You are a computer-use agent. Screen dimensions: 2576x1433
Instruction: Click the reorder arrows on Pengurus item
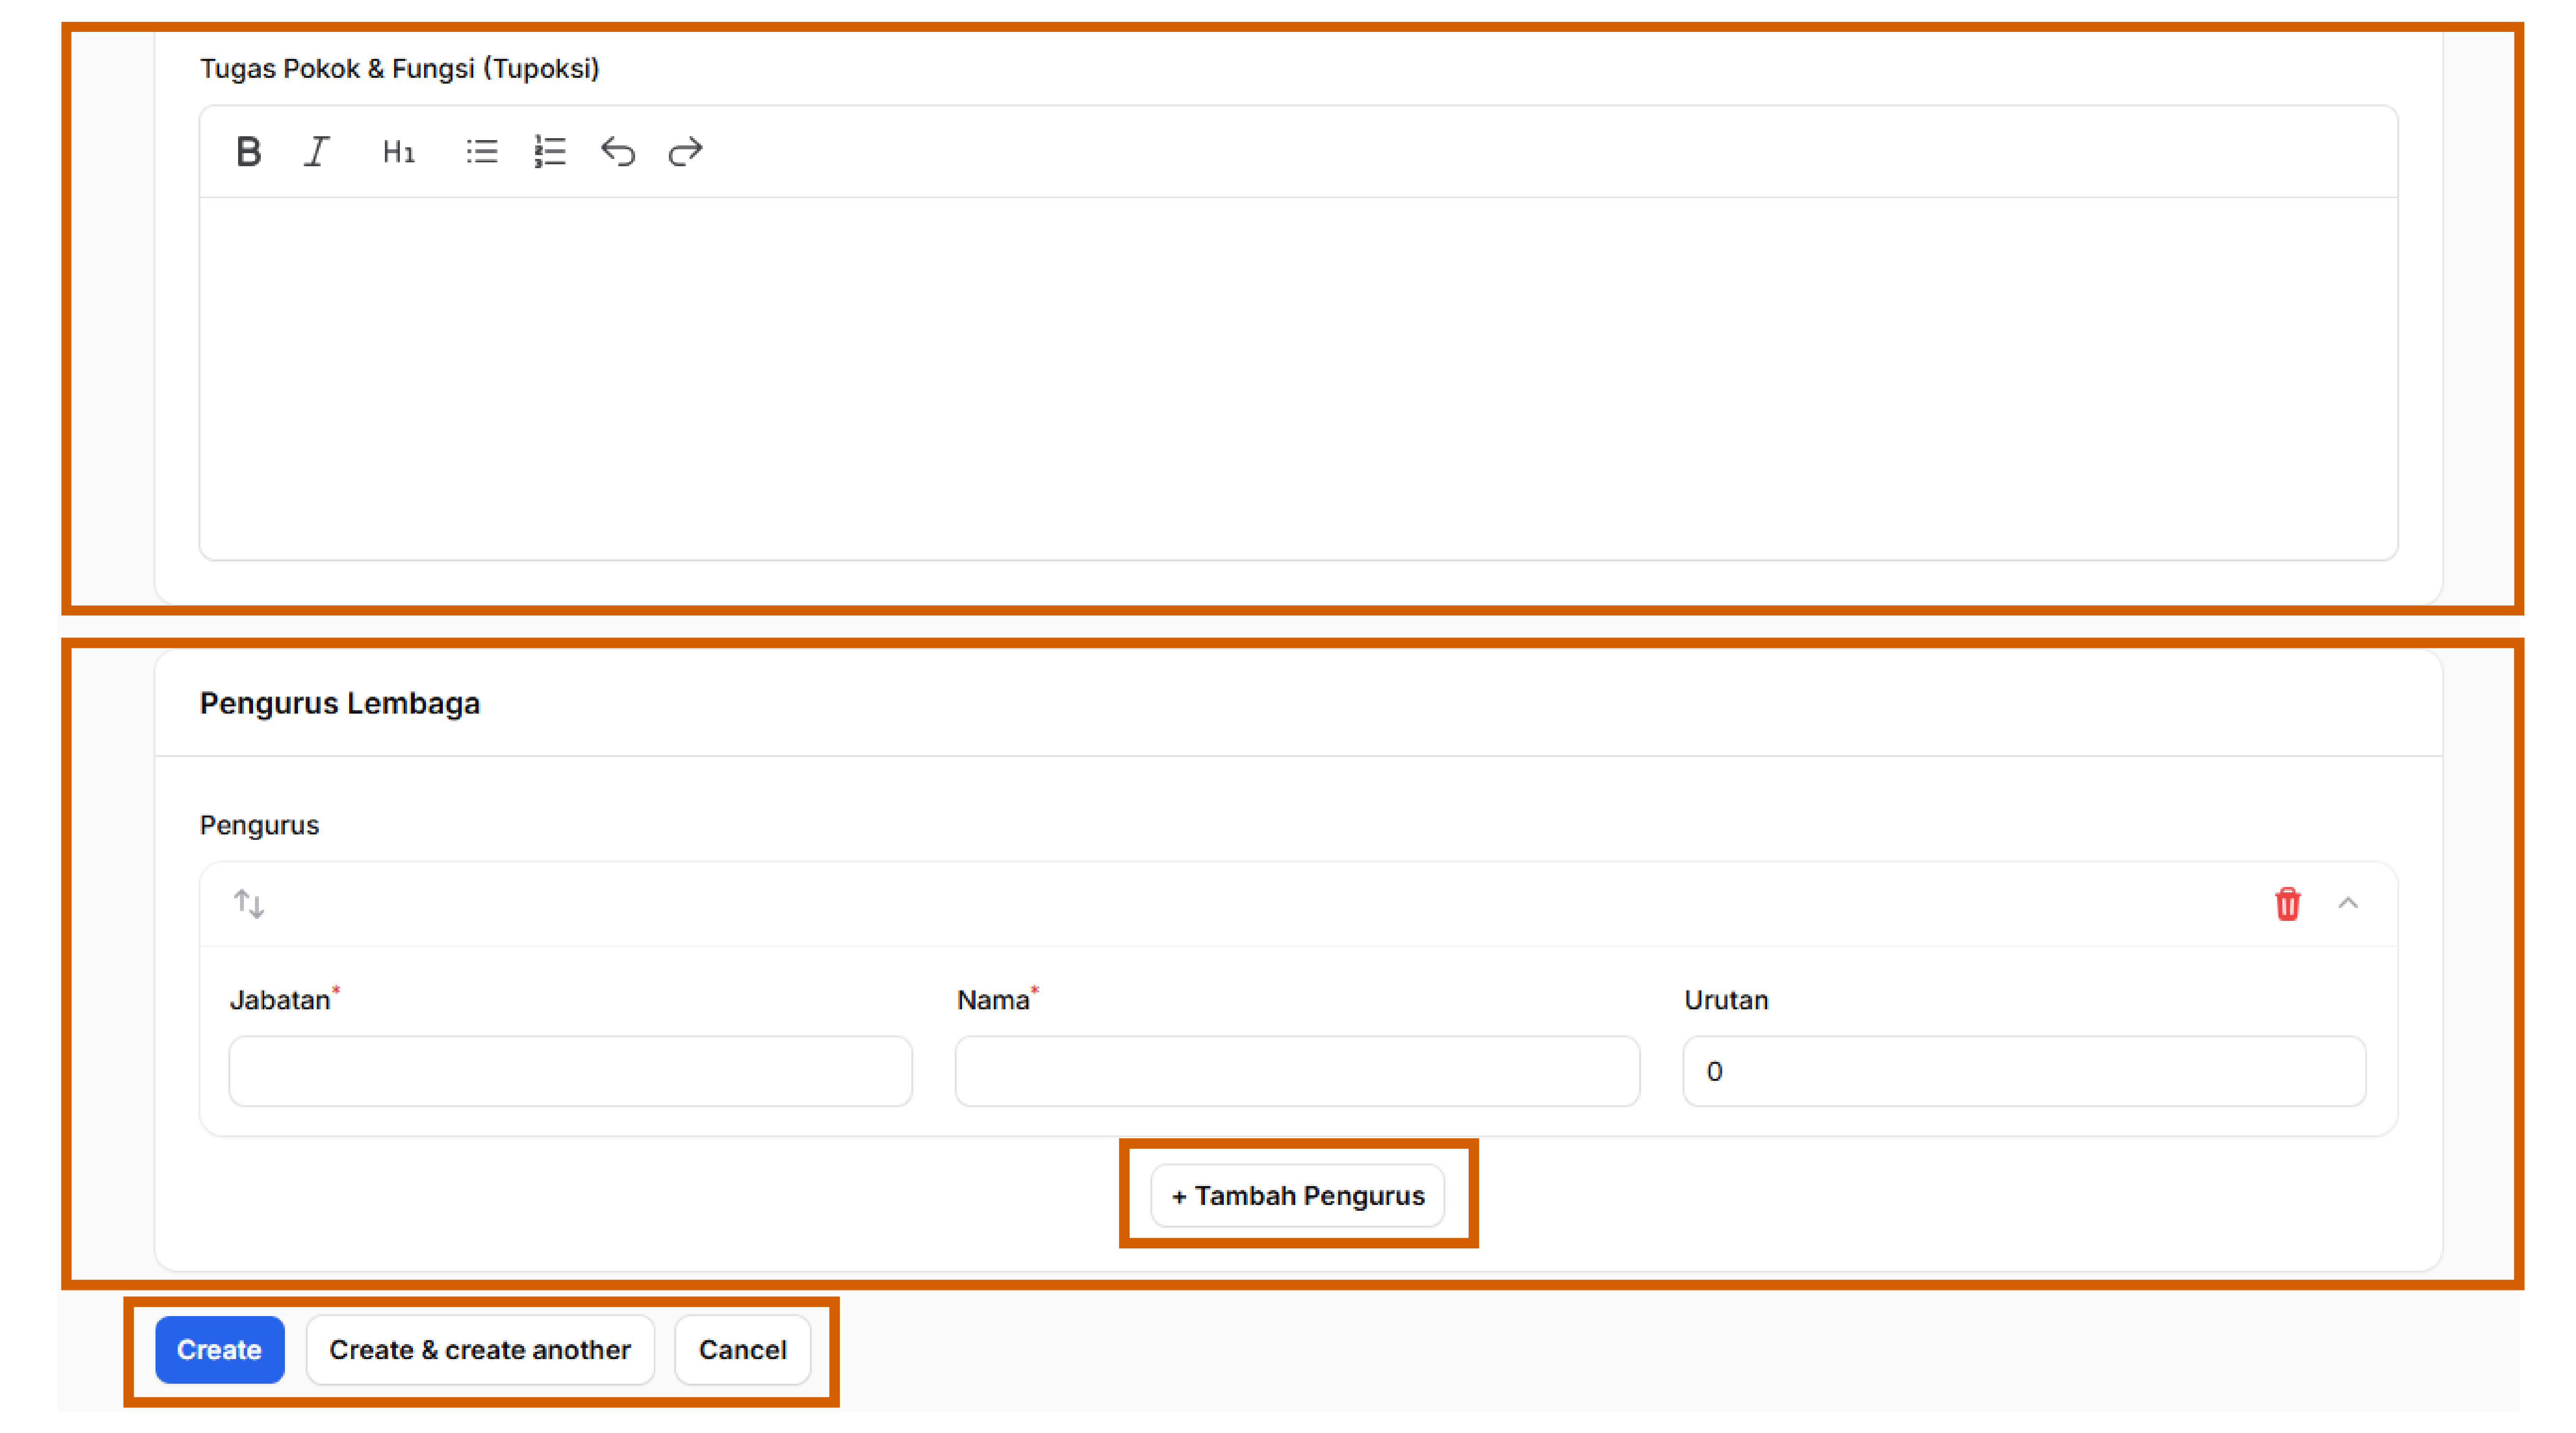click(x=249, y=903)
